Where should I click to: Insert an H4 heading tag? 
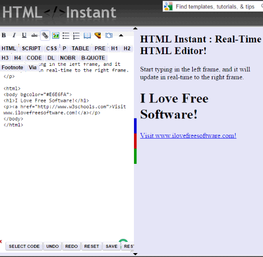tap(18, 58)
